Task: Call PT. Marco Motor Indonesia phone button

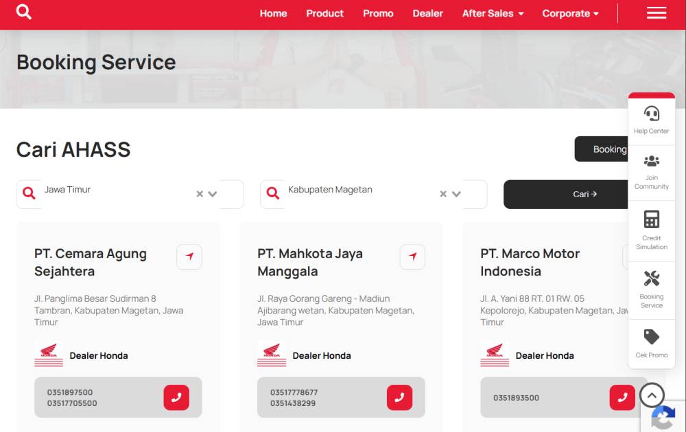Action: coord(622,398)
